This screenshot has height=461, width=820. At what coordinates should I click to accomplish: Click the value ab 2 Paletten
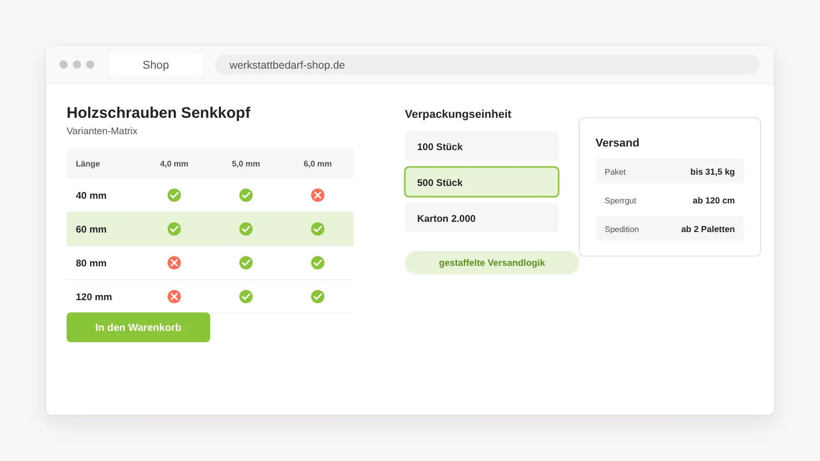708,229
